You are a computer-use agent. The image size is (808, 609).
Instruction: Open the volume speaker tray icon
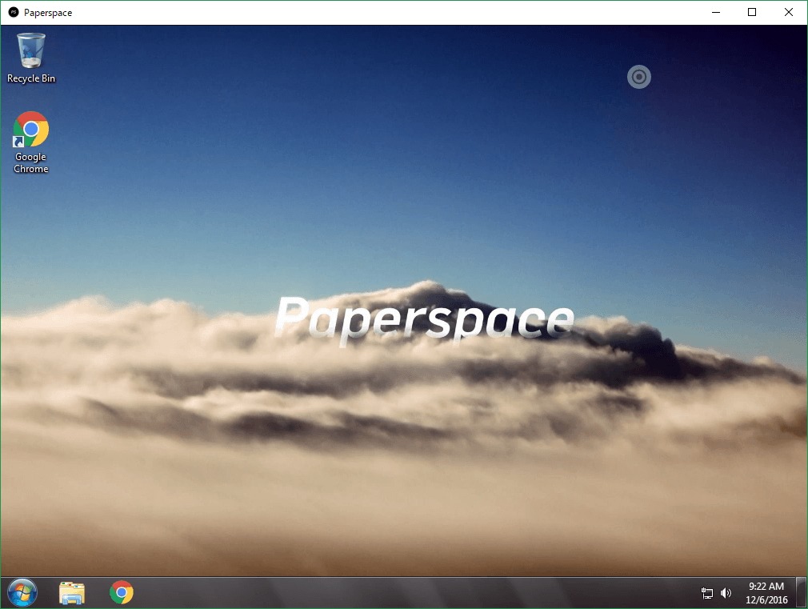pos(726,593)
